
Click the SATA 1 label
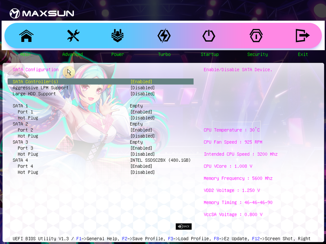point(20,106)
